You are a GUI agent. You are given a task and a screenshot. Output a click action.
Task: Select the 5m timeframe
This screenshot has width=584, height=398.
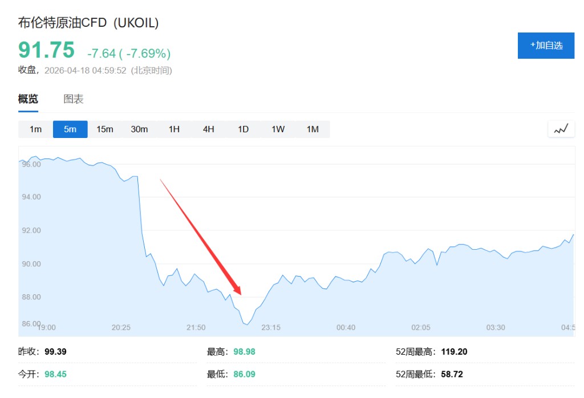[70, 129]
